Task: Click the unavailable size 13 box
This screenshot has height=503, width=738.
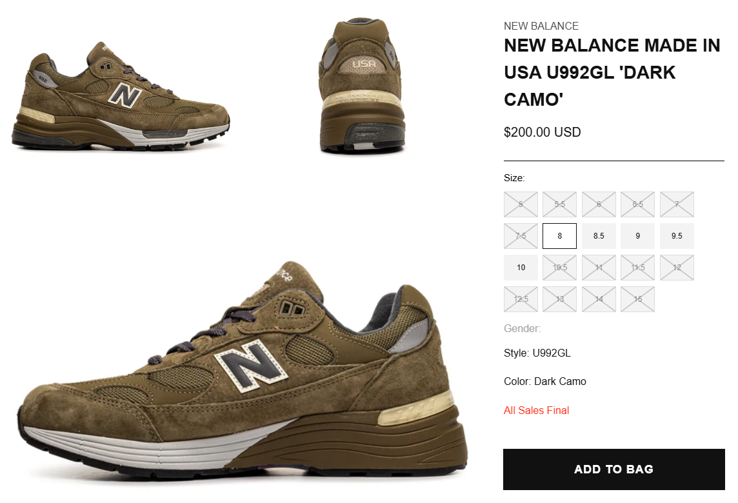Action: [559, 299]
